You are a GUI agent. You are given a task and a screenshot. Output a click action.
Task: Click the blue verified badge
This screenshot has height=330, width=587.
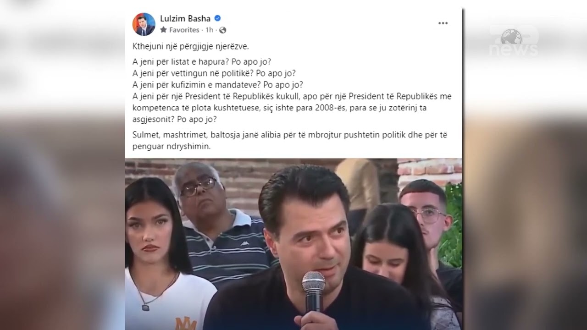pyautogui.click(x=218, y=18)
